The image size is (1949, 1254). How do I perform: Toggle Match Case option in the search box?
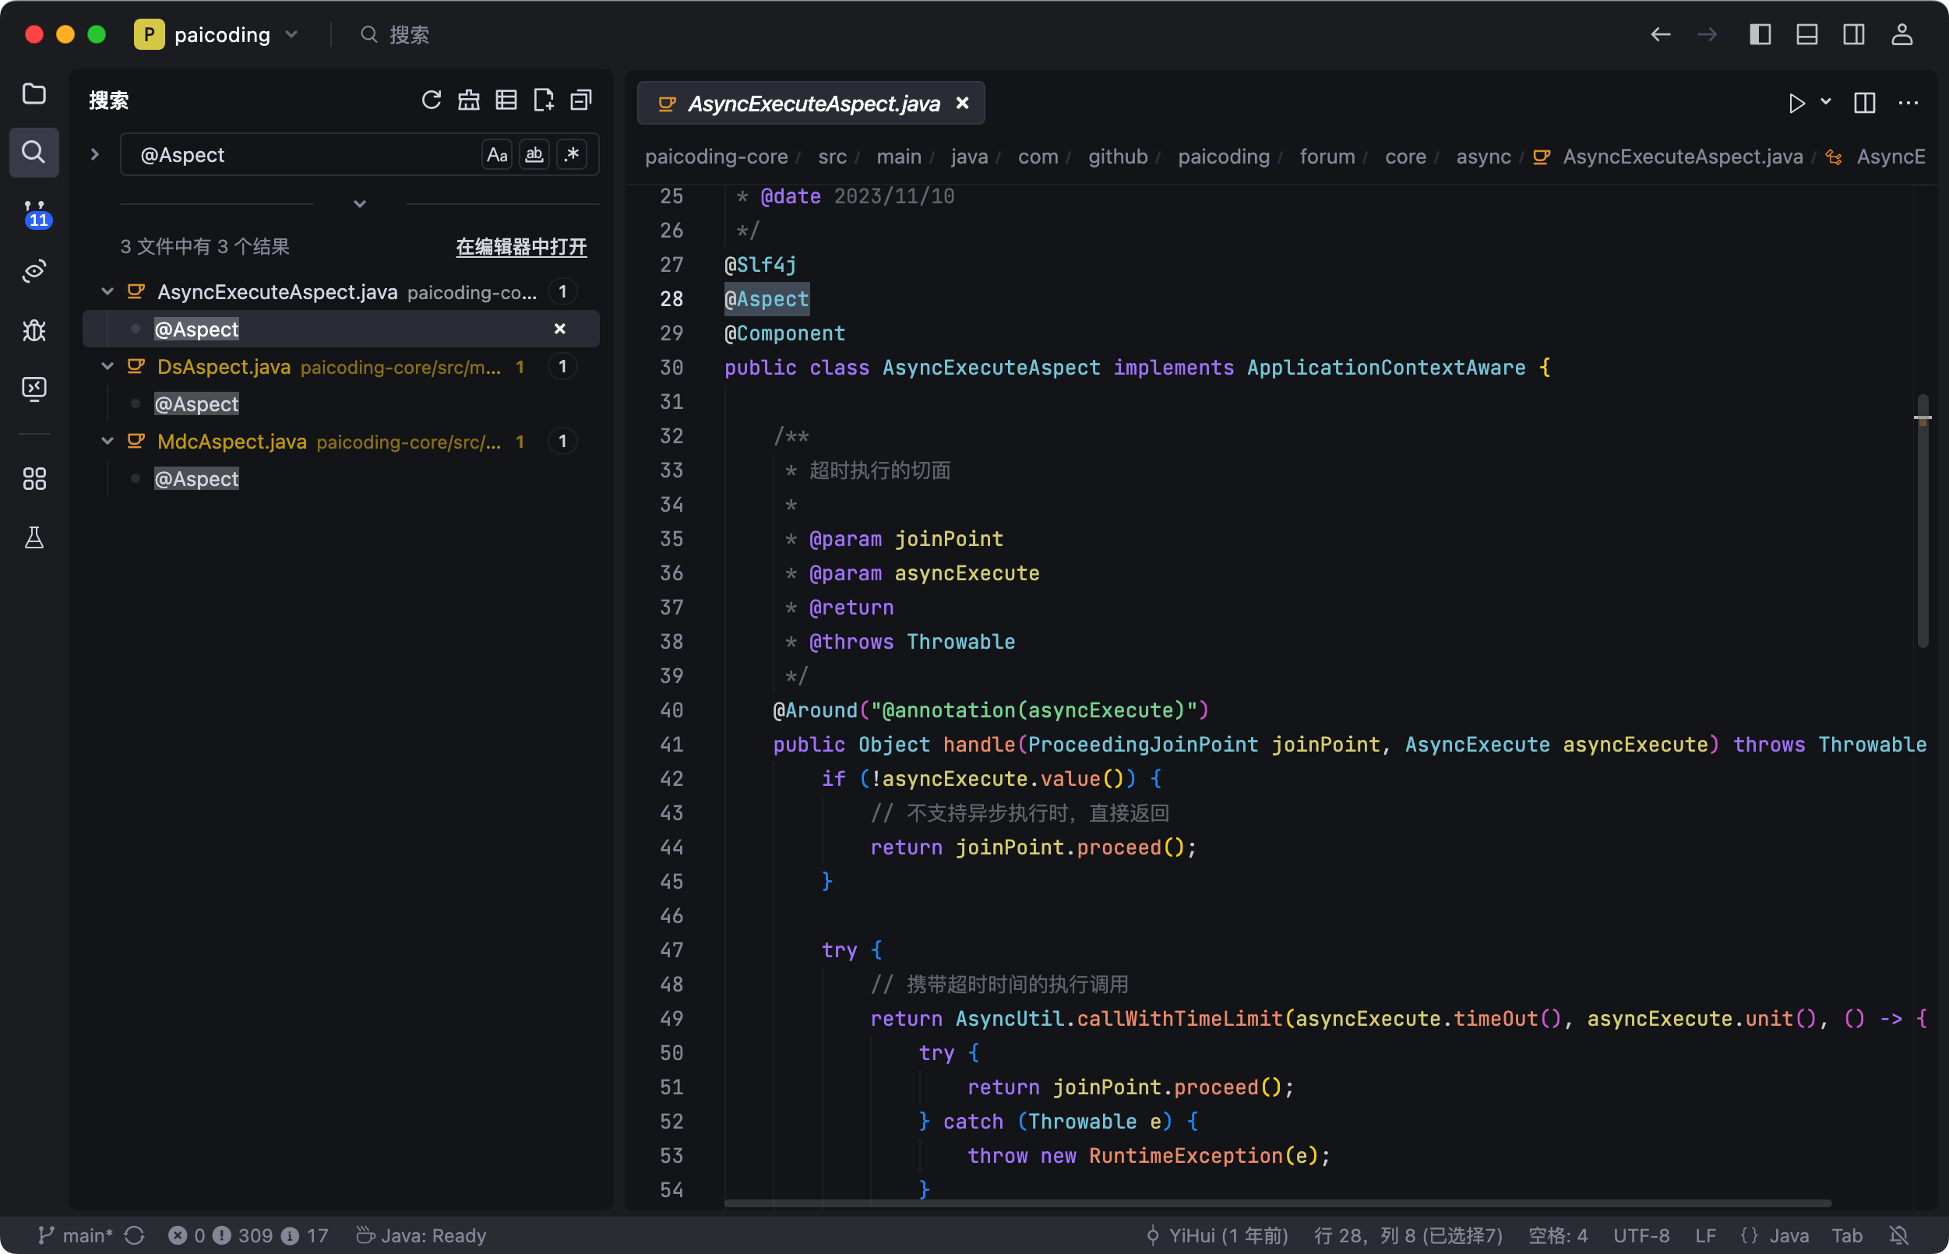[x=497, y=155]
